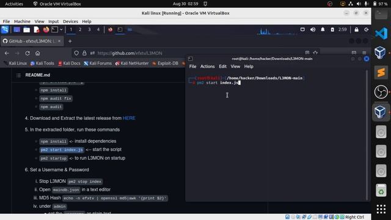Open the Kali applications menu dragon icon
The height and width of the screenshot is (220, 391).
pyautogui.click(x=5, y=30)
